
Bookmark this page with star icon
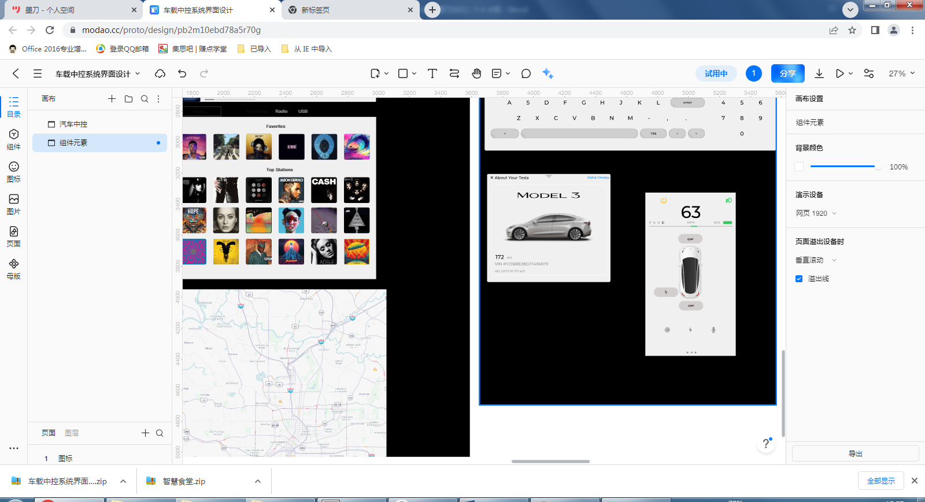pyautogui.click(x=852, y=30)
